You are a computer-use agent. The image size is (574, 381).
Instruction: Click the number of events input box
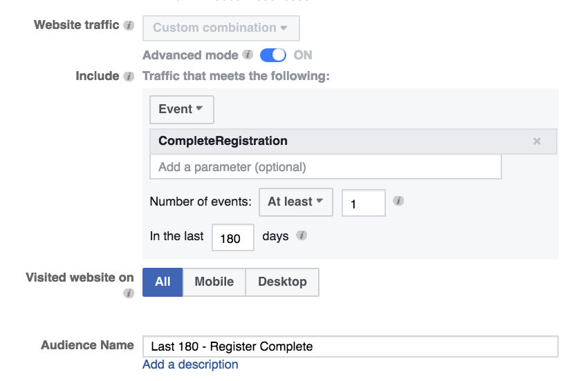[363, 203]
